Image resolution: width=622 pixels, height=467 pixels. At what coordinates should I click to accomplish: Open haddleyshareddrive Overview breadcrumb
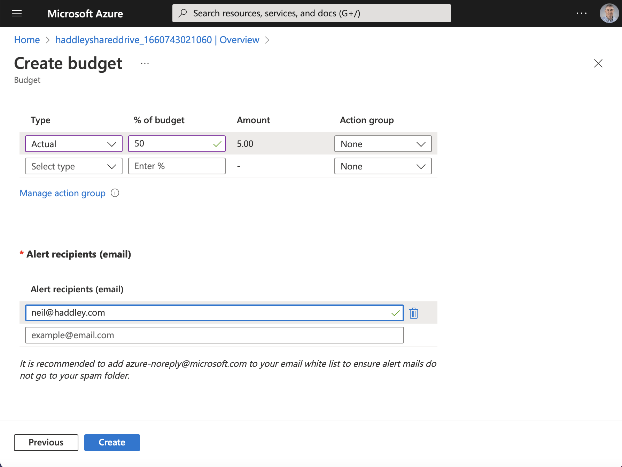[157, 40]
